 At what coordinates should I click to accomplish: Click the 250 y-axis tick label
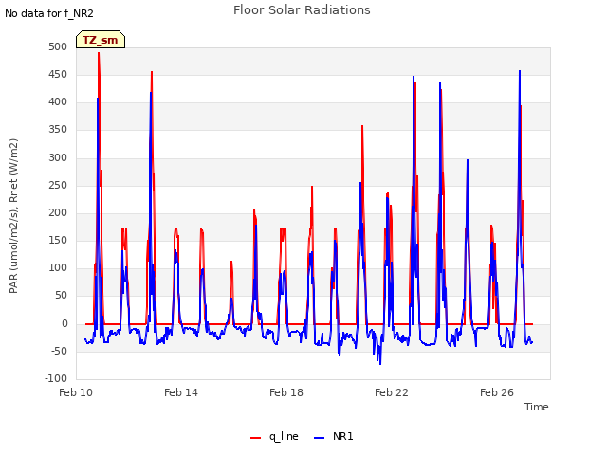click(x=58, y=186)
